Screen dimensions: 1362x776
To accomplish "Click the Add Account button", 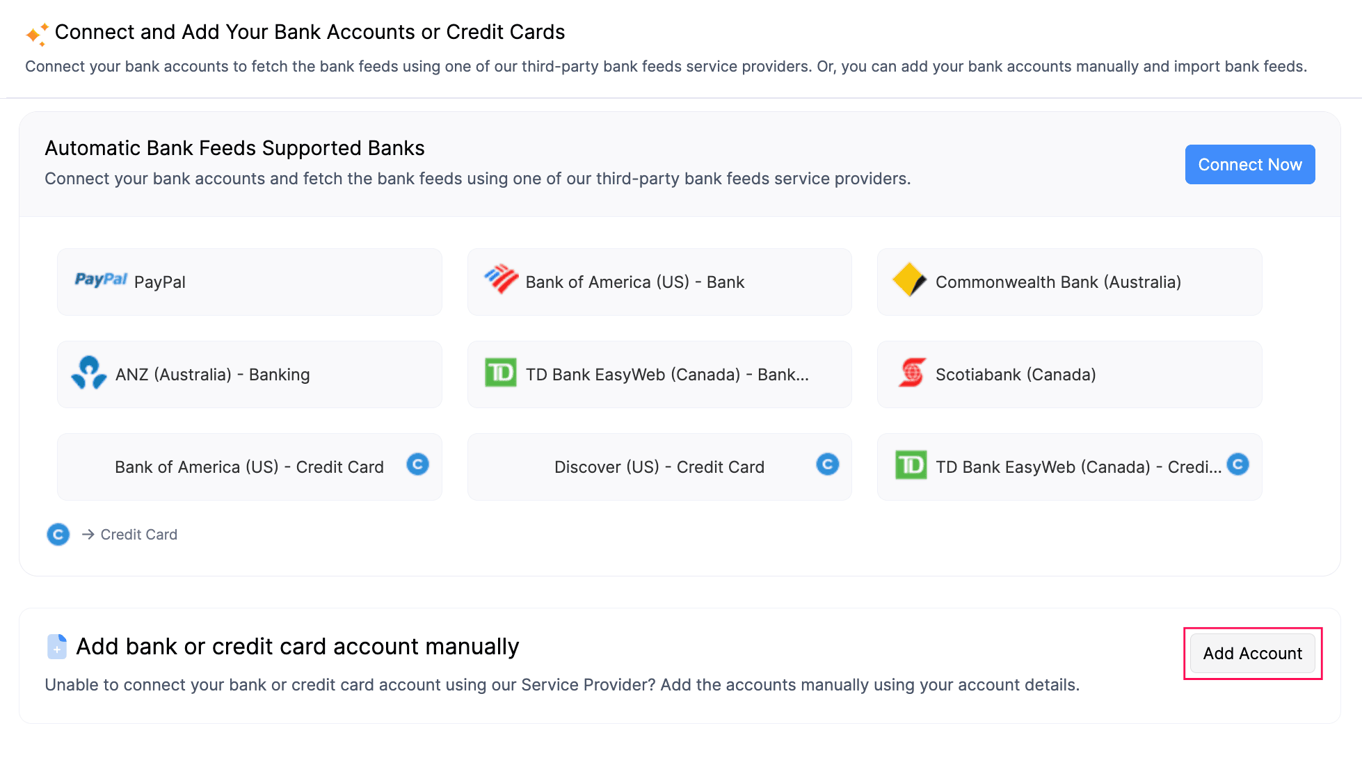I will coord(1253,654).
